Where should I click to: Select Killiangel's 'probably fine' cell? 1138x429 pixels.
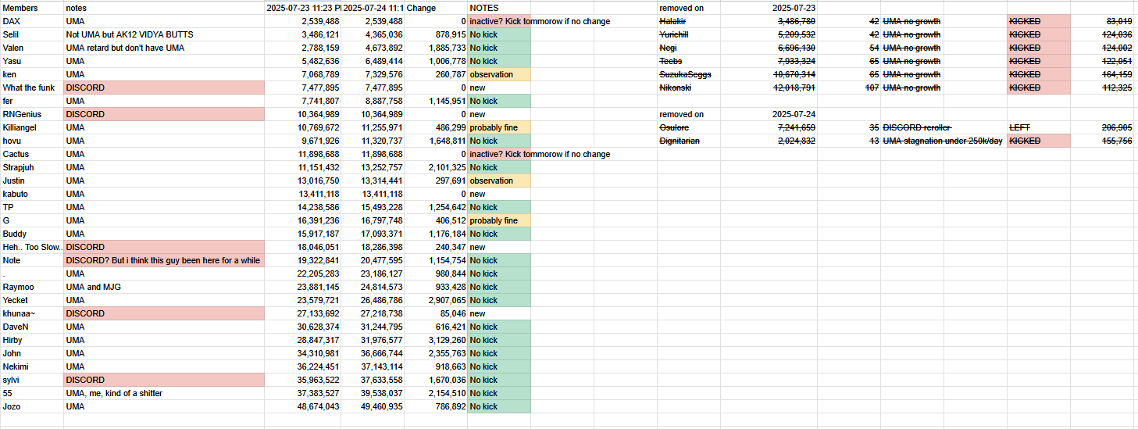pos(499,127)
